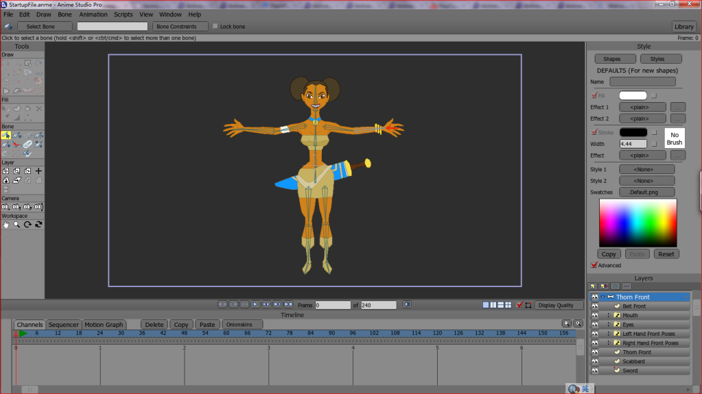Screen dimensions: 702x394
Task: Click the white Fill color swatch
Action: pyautogui.click(x=633, y=95)
